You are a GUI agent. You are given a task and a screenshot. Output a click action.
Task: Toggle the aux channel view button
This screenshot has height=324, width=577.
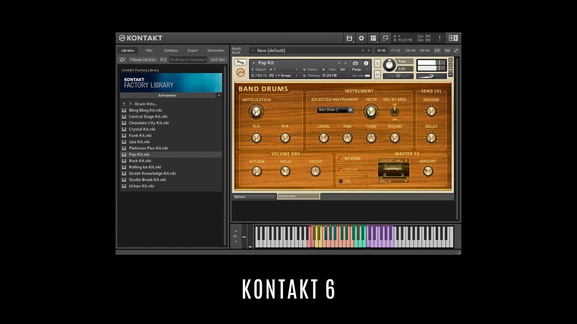coord(448,50)
